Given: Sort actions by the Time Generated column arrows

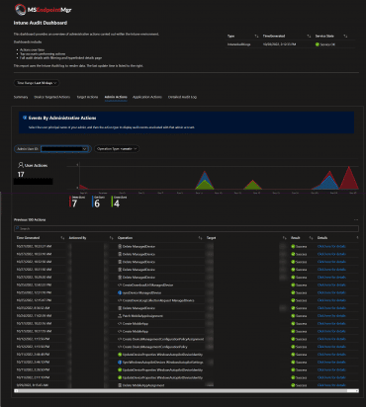Looking at the screenshot, I should click(x=62, y=238).
